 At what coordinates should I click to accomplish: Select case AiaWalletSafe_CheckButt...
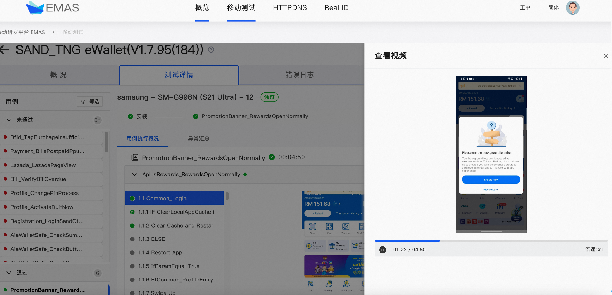pos(51,249)
